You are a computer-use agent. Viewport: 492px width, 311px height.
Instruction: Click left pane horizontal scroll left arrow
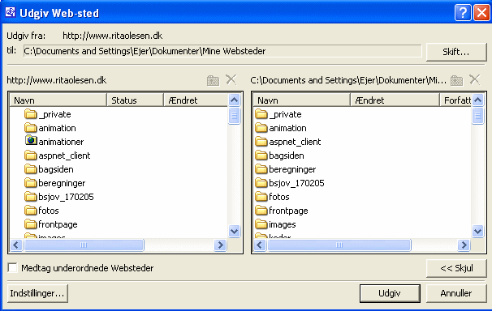click(x=16, y=245)
